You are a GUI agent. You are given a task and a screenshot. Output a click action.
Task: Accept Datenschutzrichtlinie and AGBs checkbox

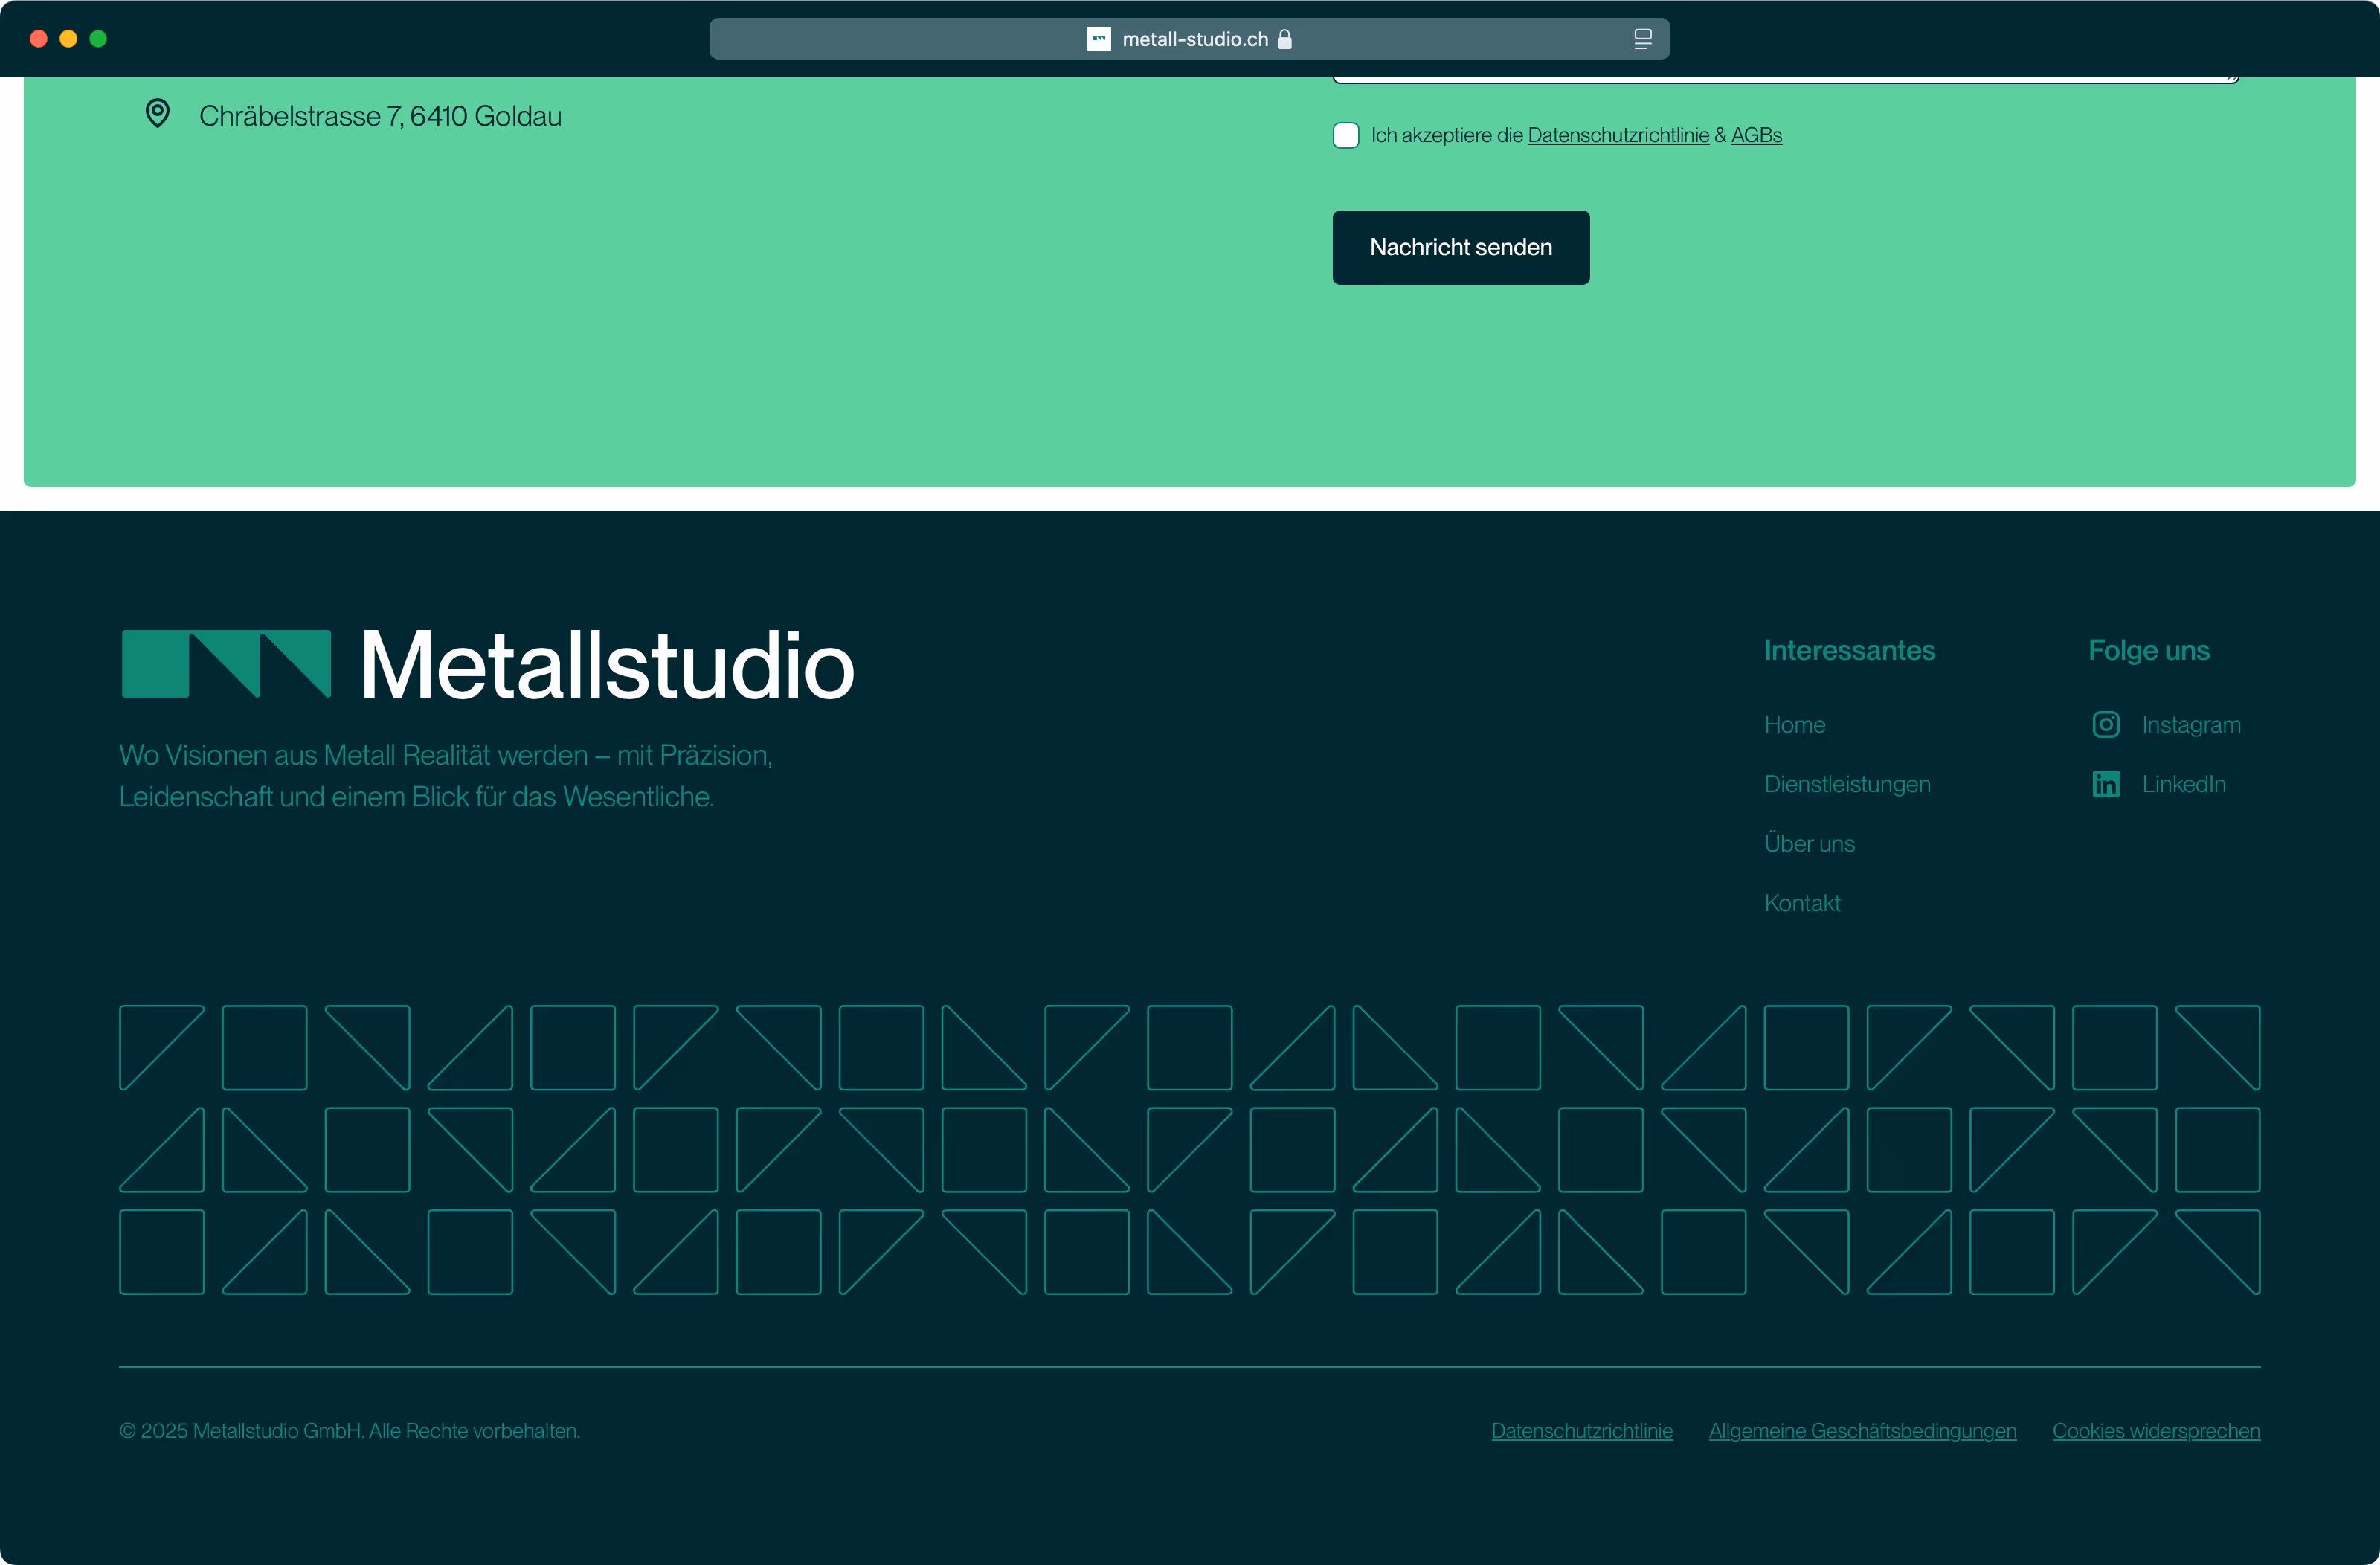[x=1346, y=136]
